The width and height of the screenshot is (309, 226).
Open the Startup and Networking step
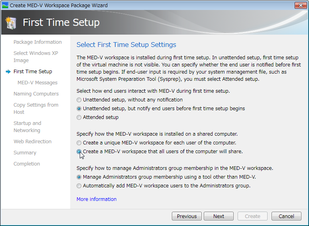pos(28,127)
